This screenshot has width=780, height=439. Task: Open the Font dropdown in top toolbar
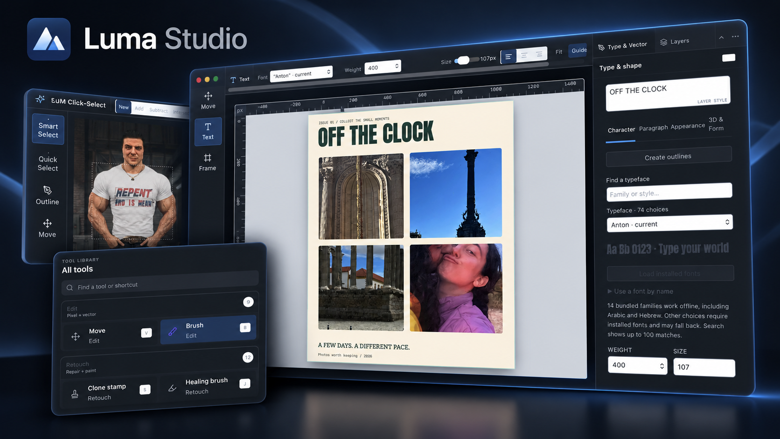click(301, 74)
